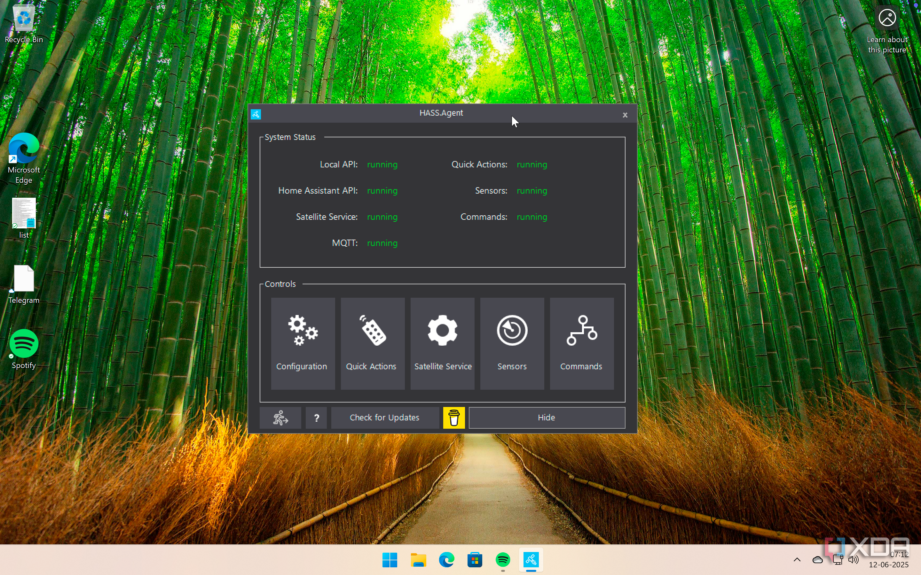
Task: Click the yellow donate coffee cup button
Action: [454, 418]
